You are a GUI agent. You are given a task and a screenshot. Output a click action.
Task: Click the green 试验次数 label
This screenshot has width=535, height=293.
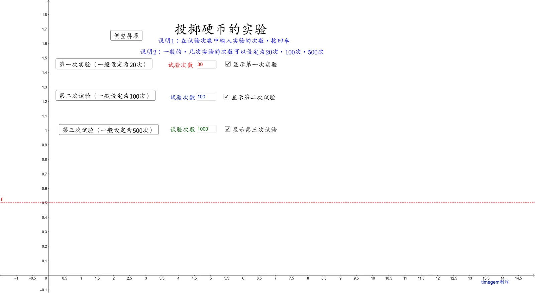tap(183, 129)
